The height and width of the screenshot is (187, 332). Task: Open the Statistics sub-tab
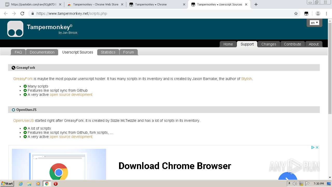(x=108, y=52)
